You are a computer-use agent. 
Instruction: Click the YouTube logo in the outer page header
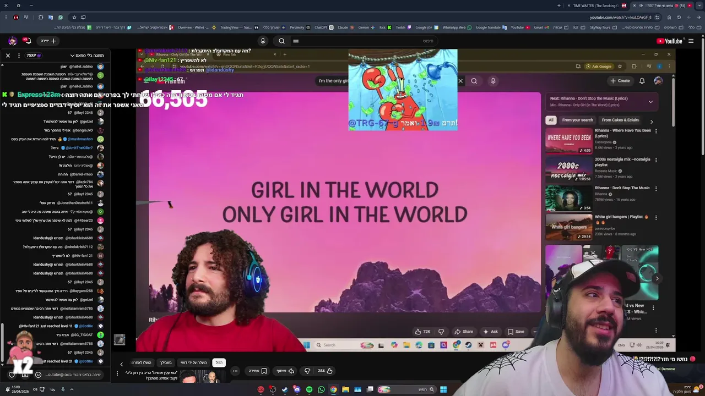tap(669, 41)
